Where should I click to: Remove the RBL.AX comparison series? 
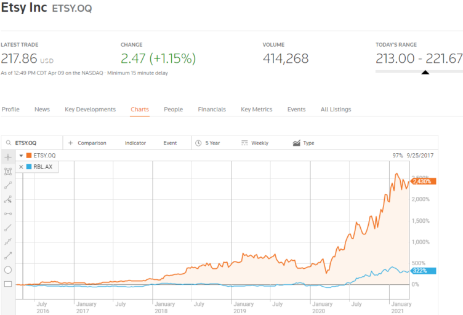click(21, 167)
